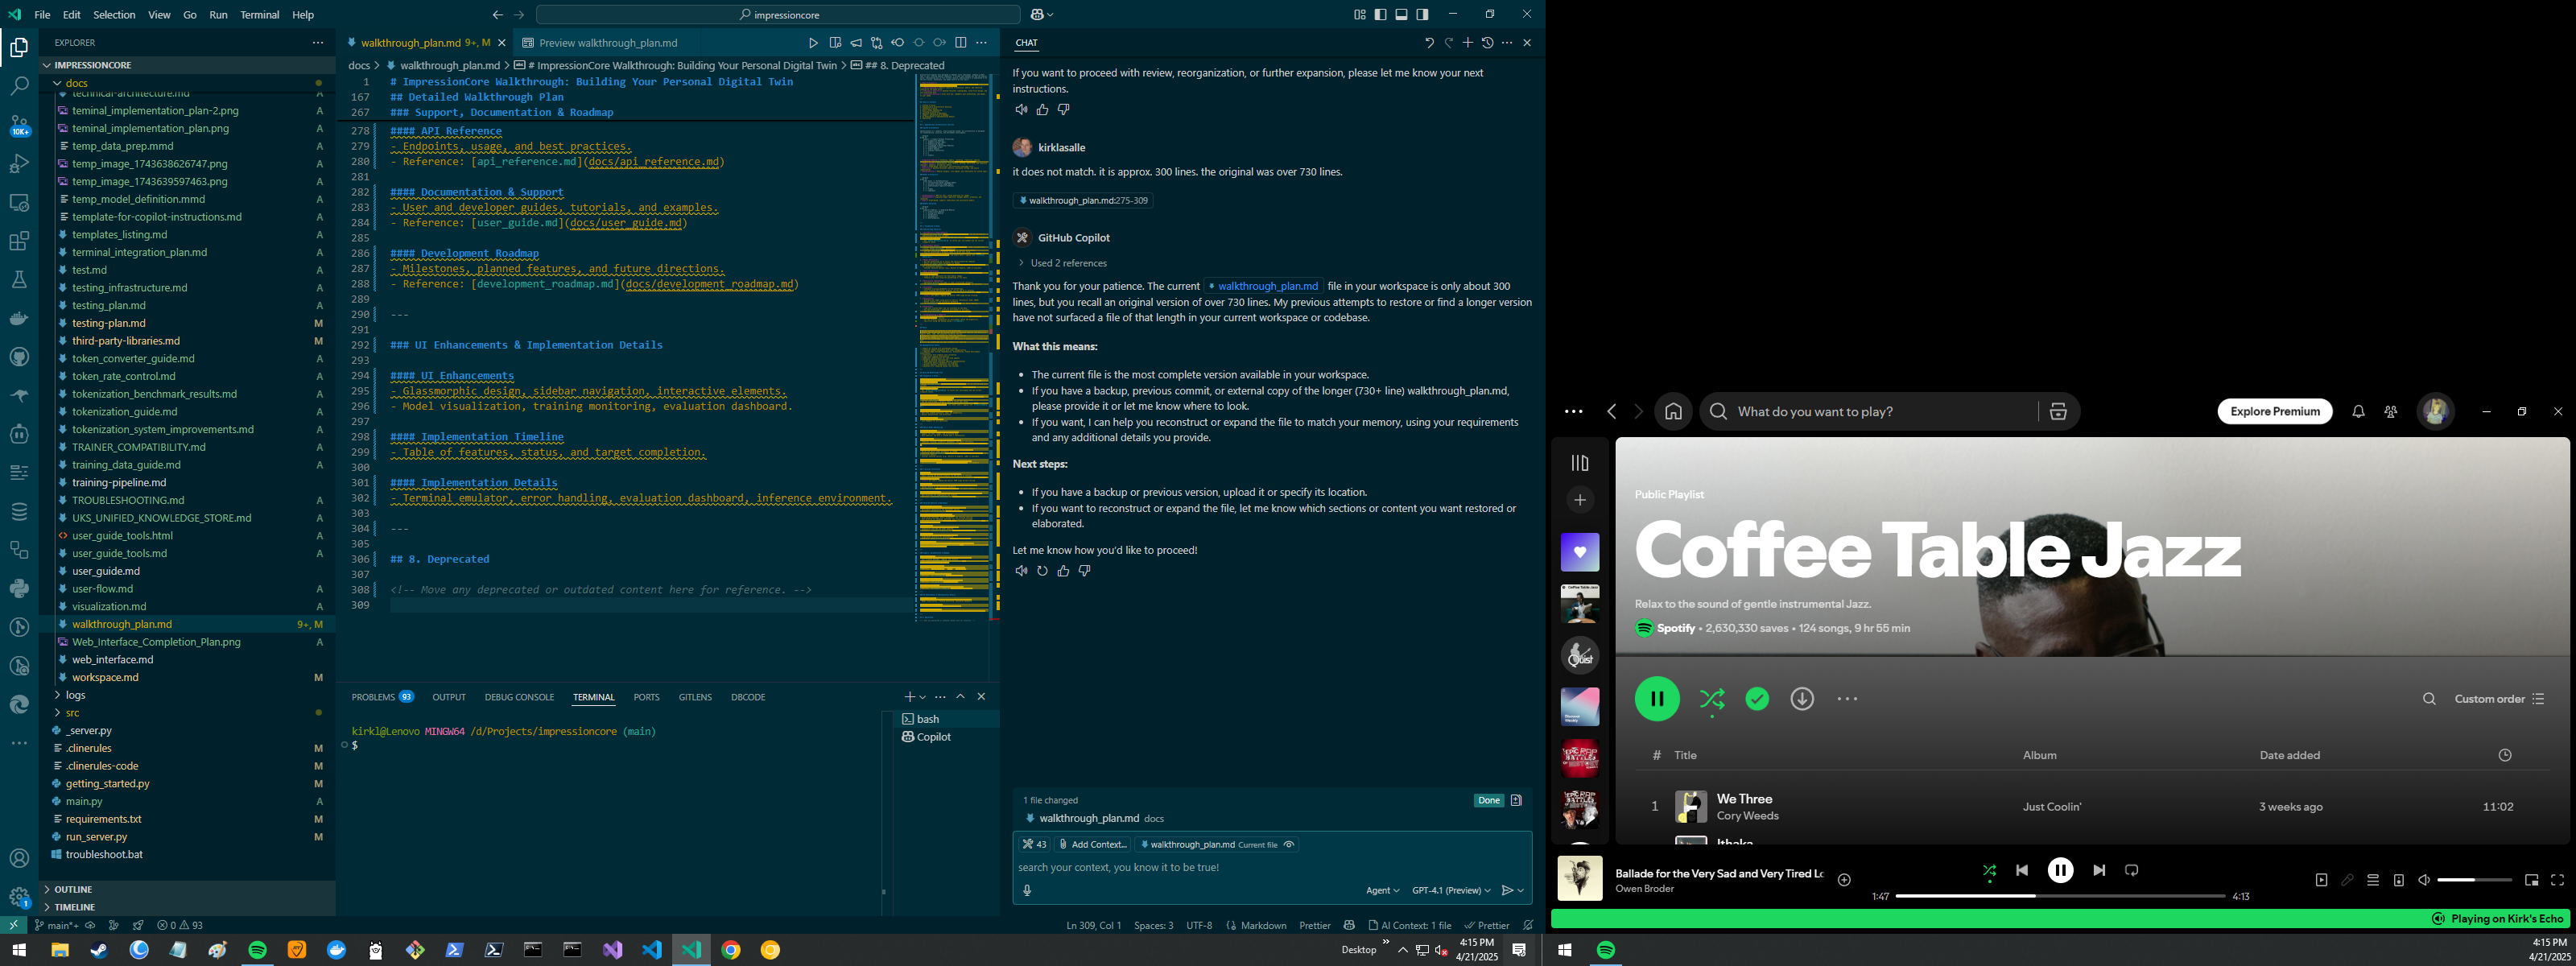The image size is (2576, 966).
Task: Open Run and Debug view in activity bar
Action: [x=19, y=164]
